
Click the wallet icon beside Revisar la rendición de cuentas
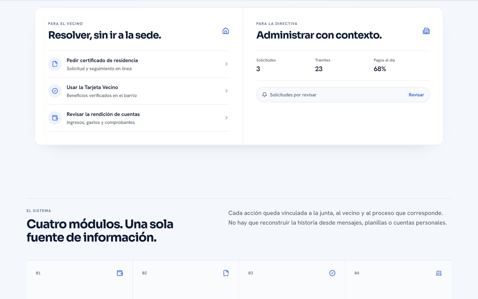55,118
